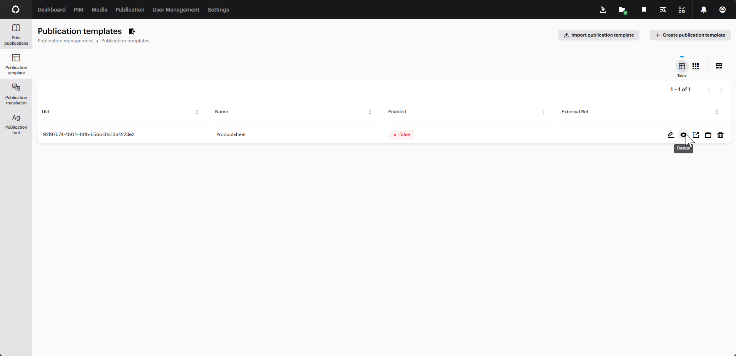
Task: Open the Publication management breadcrumb link
Action: (x=65, y=40)
